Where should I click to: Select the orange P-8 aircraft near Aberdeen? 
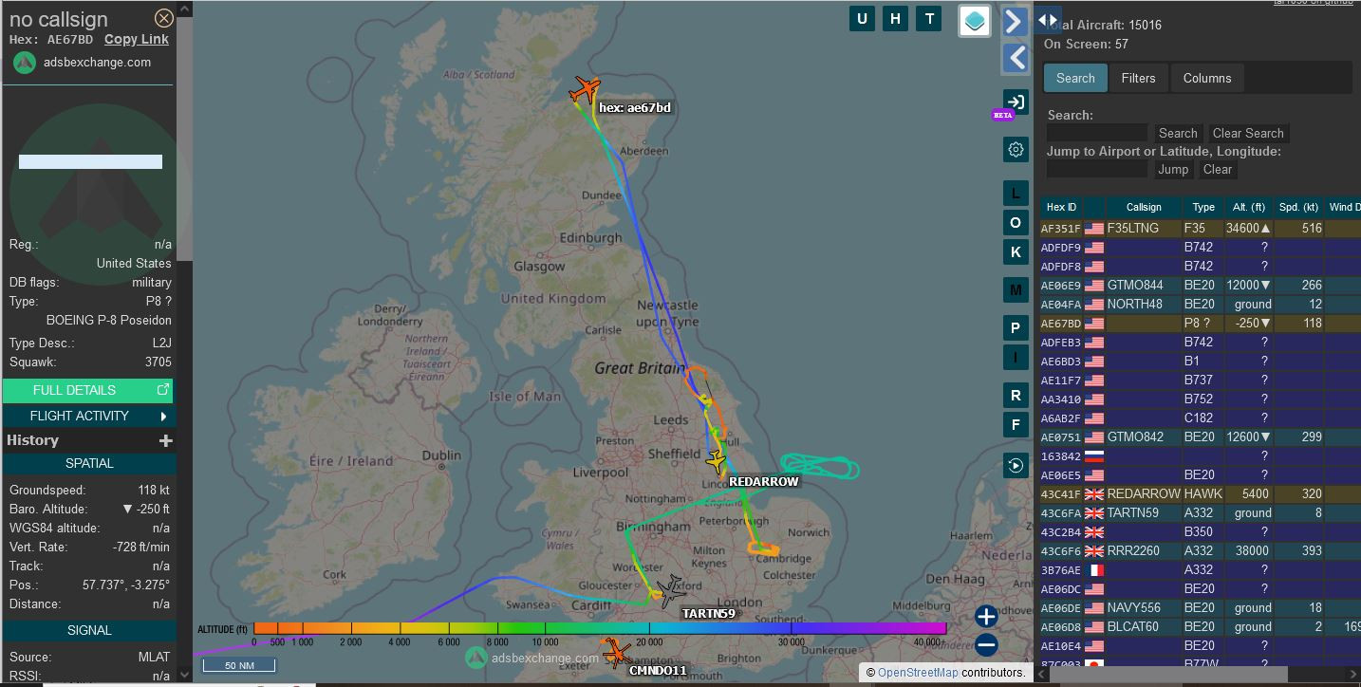pyautogui.click(x=585, y=90)
